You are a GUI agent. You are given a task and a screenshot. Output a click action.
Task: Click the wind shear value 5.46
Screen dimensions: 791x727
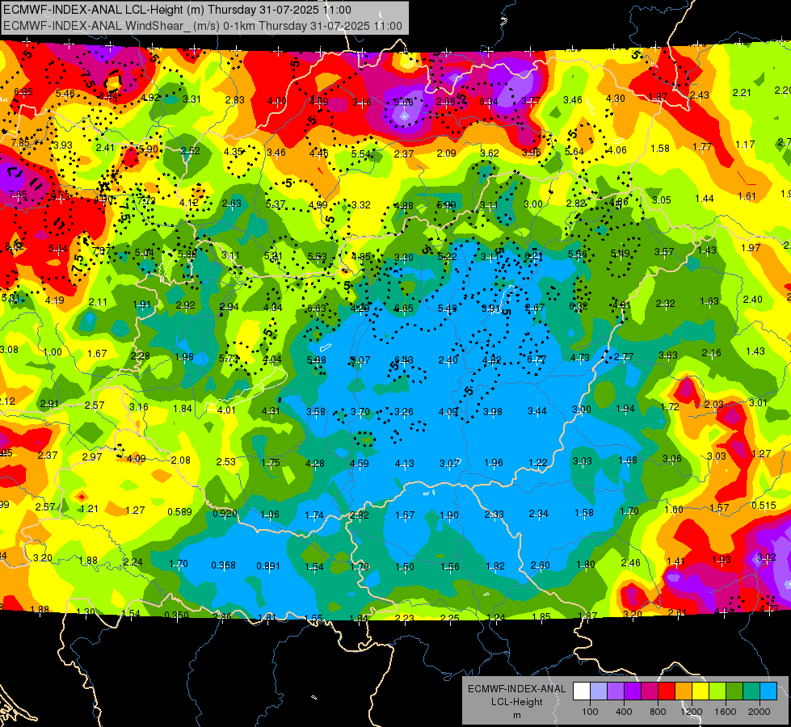(x=65, y=94)
